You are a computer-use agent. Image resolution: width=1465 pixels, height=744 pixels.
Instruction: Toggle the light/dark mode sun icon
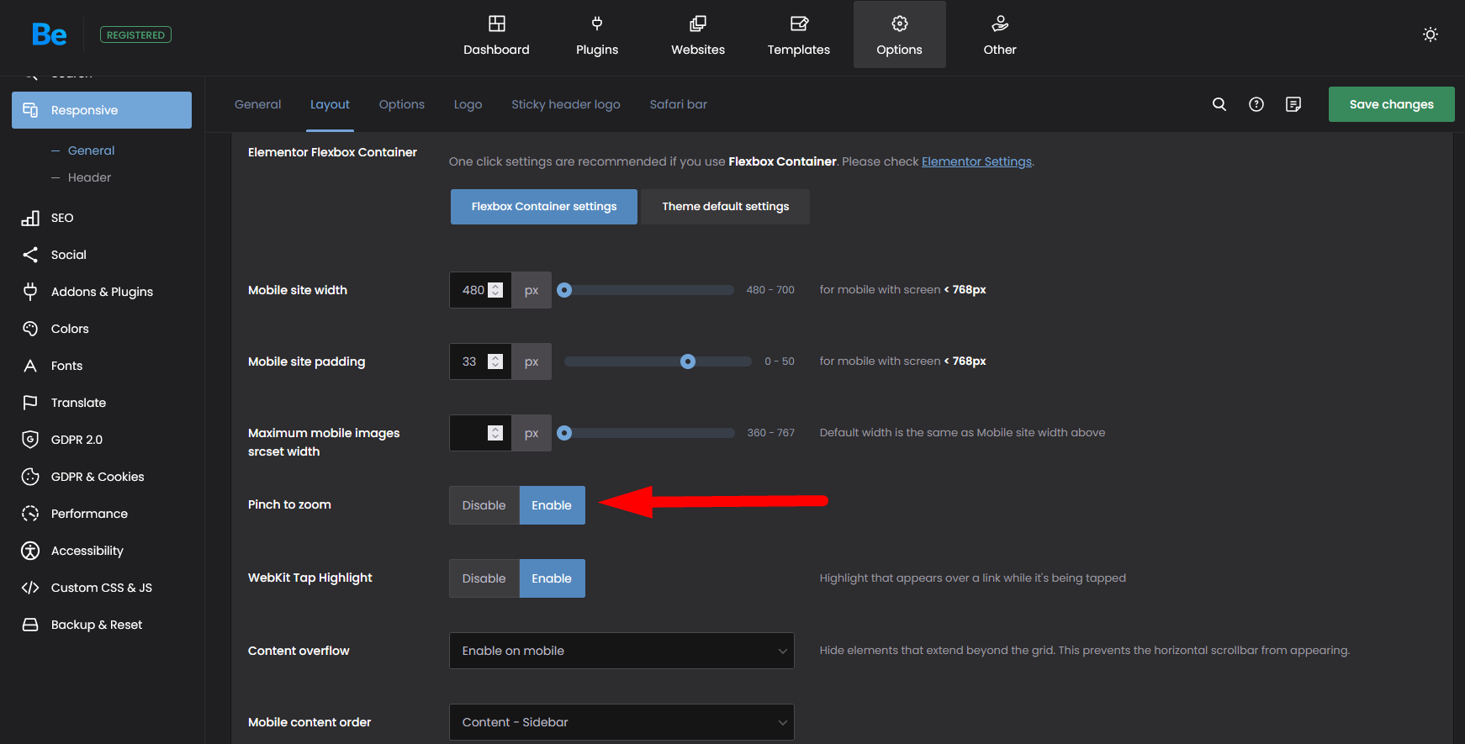click(1430, 34)
